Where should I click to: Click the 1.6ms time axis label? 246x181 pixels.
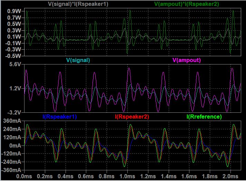point(189,176)
